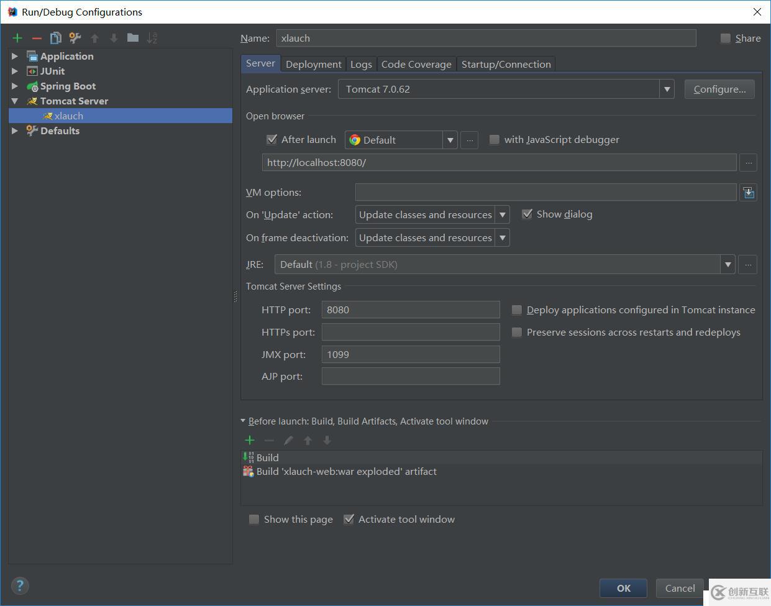
Task: Open the On Update action dropdown
Action: pos(503,214)
